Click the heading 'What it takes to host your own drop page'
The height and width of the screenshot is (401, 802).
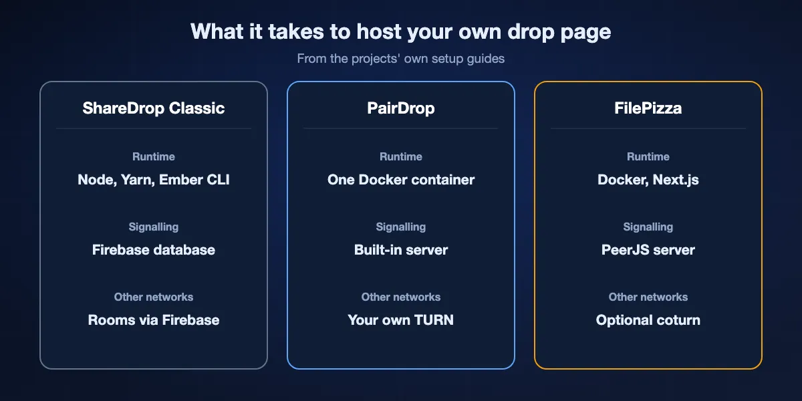(401, 31)
